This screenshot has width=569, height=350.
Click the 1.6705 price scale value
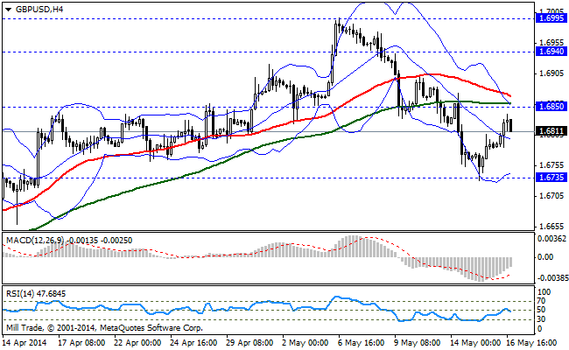click(552, 196)
